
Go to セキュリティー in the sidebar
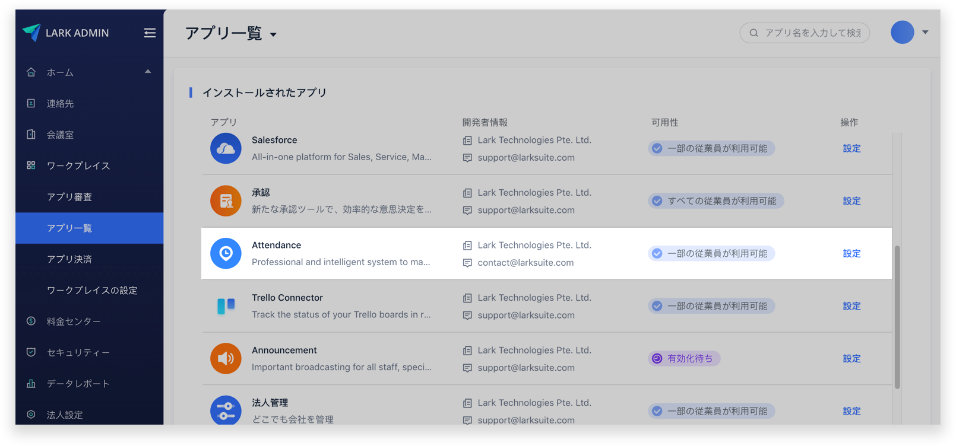(78, 352)
